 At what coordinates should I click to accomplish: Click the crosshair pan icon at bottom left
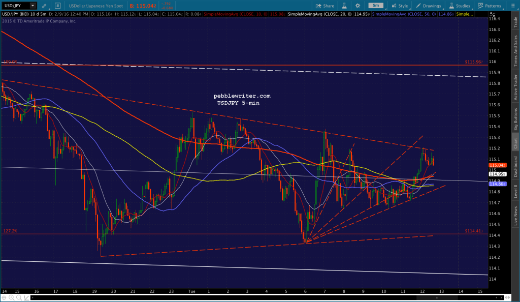coord(4,298)
